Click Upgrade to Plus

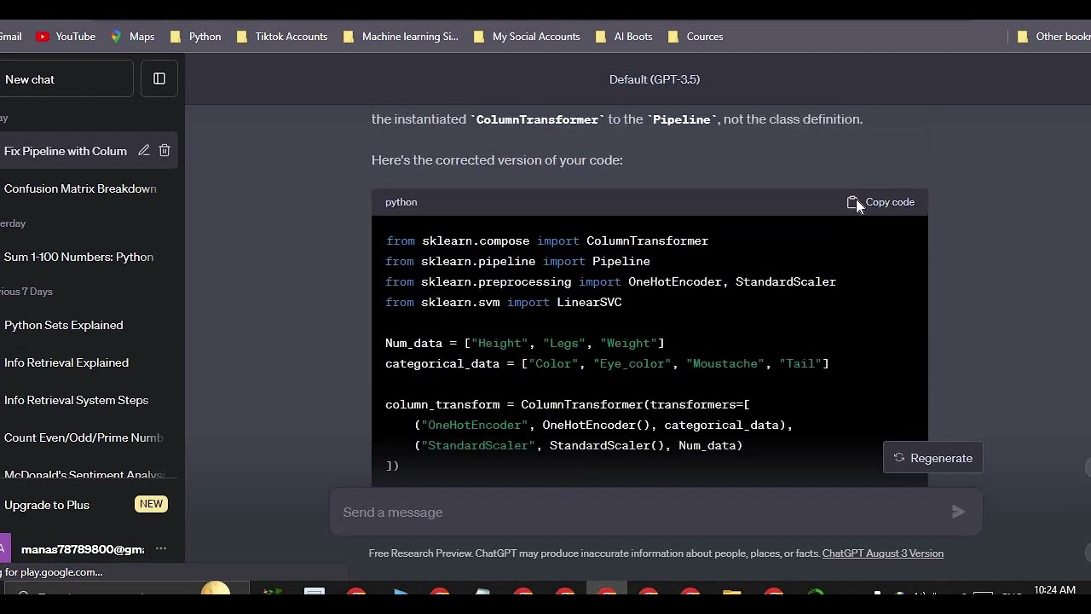pos(47,505)
